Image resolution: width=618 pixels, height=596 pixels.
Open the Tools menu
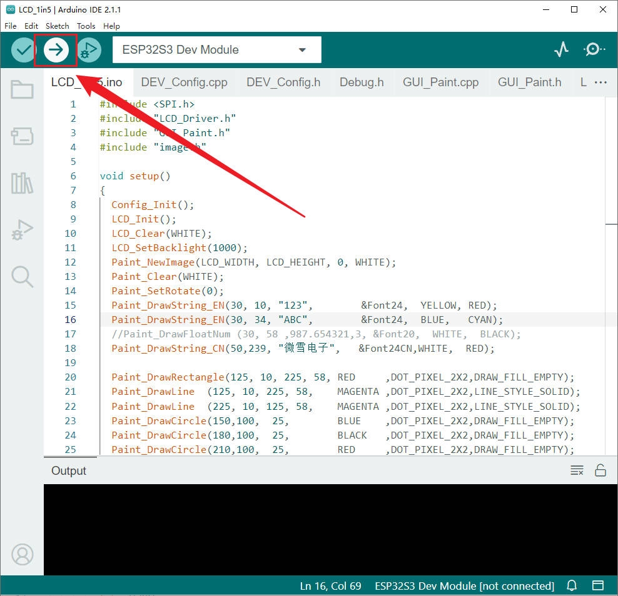[x=86, y=26]
